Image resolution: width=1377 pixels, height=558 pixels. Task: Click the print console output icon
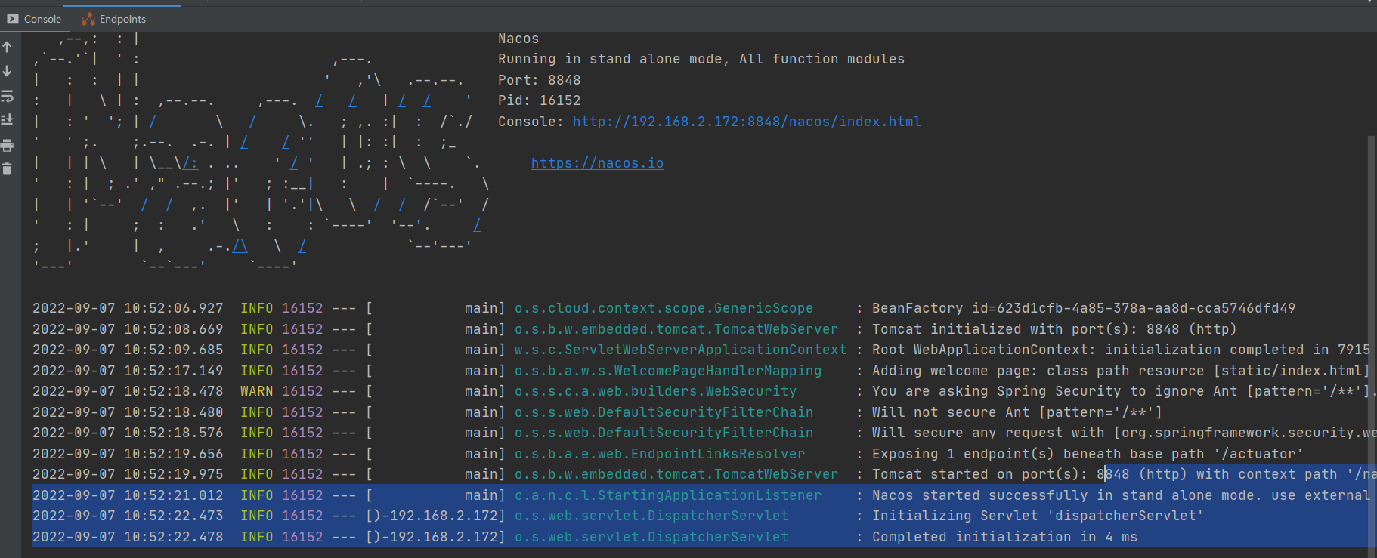pos(8,145)
